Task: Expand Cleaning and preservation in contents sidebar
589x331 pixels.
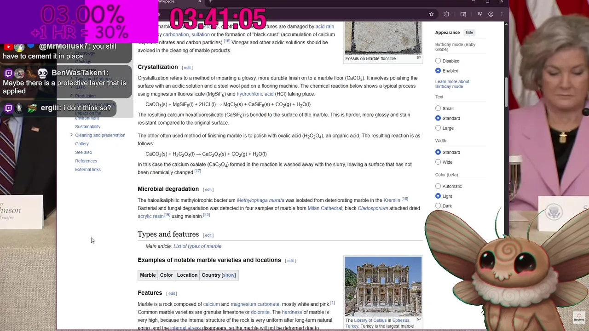Action: pyautogui.click(x=71, y=135)
